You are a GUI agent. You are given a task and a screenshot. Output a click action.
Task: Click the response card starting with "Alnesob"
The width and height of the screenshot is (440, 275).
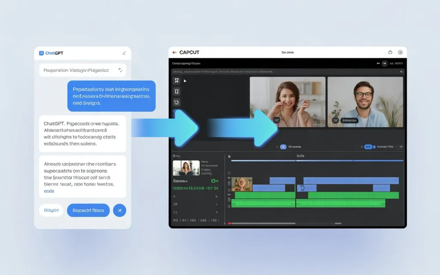pos(82,177)
